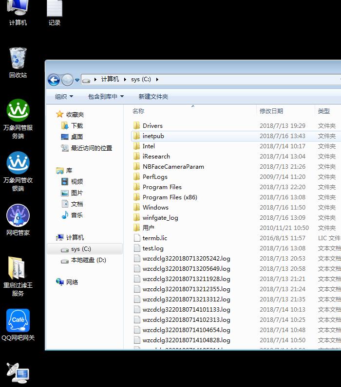
Task: Select sys (C:) drive in navigation pane
Action: [x=84, y=249]
